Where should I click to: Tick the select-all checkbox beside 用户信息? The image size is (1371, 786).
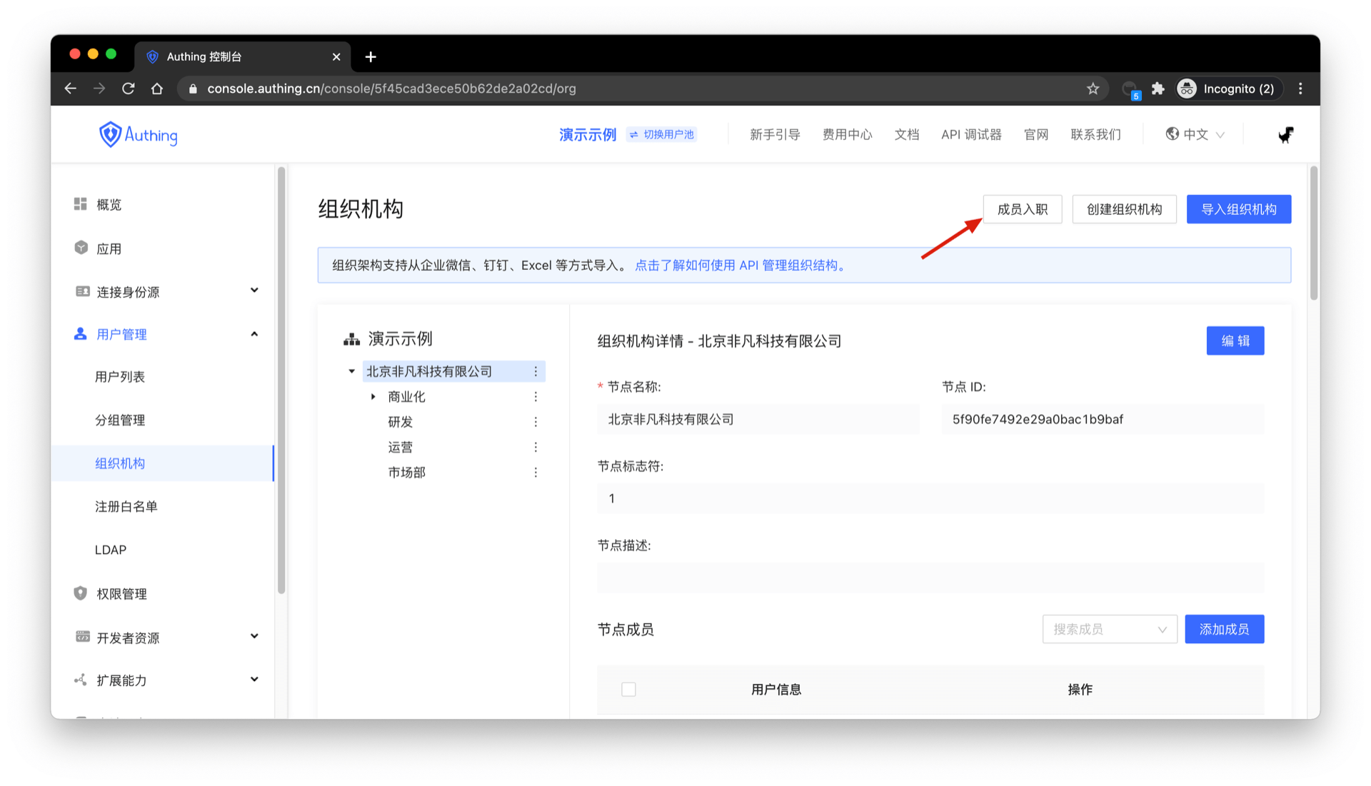[628, 690]
